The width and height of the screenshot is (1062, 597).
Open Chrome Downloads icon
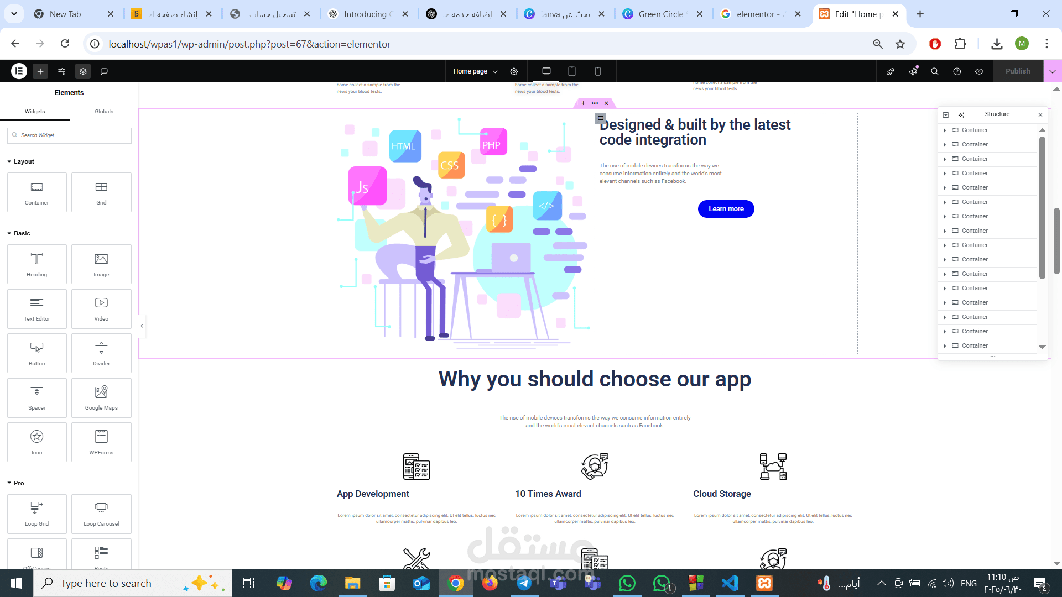pyautogui.click(x=997, y=44)
